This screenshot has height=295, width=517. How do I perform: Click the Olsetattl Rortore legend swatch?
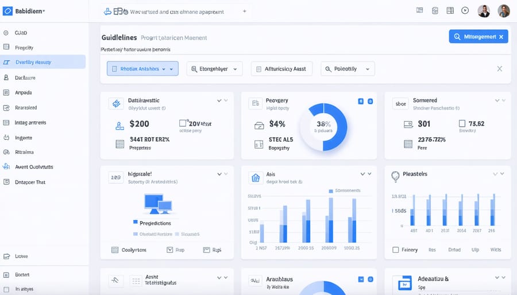coord(135,234)
